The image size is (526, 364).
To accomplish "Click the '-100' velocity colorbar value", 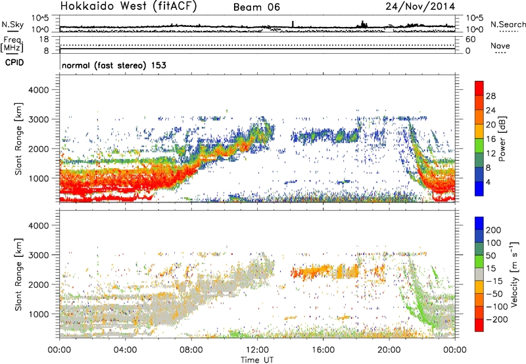I will coord(496,307).
